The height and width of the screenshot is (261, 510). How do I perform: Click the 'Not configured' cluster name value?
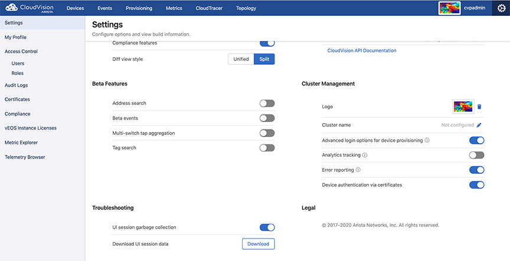pos(457,125)
